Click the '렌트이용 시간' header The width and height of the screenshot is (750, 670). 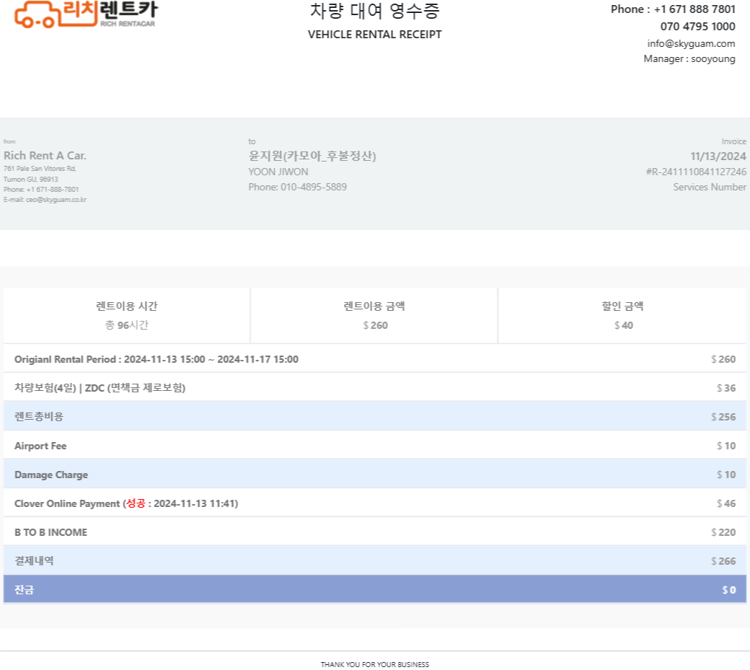[x=127, y=306]
